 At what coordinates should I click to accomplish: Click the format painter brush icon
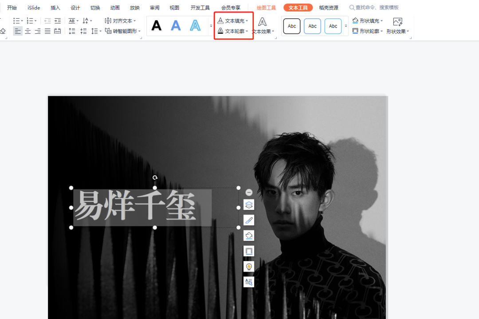coord(249,220)
